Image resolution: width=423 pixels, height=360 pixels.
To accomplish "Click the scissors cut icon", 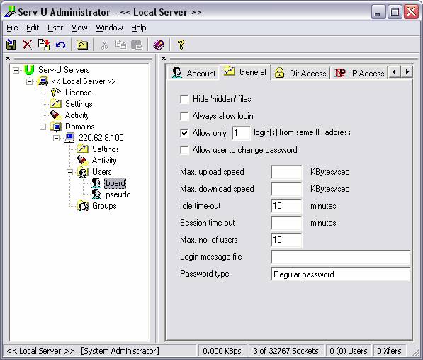I will point(104,45).
